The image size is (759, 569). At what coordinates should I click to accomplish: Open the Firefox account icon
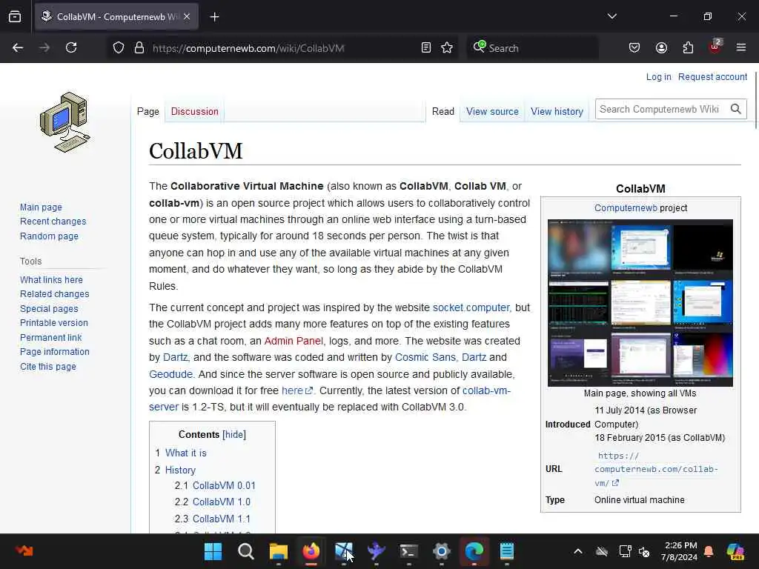[661, 47]
